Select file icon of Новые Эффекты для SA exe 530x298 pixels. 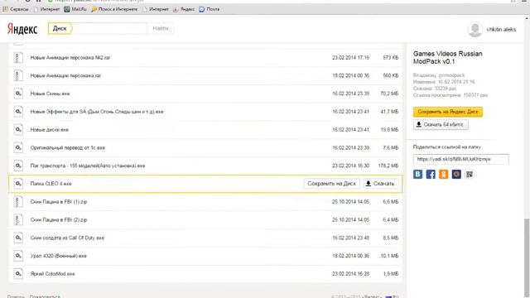click(18, 112)
